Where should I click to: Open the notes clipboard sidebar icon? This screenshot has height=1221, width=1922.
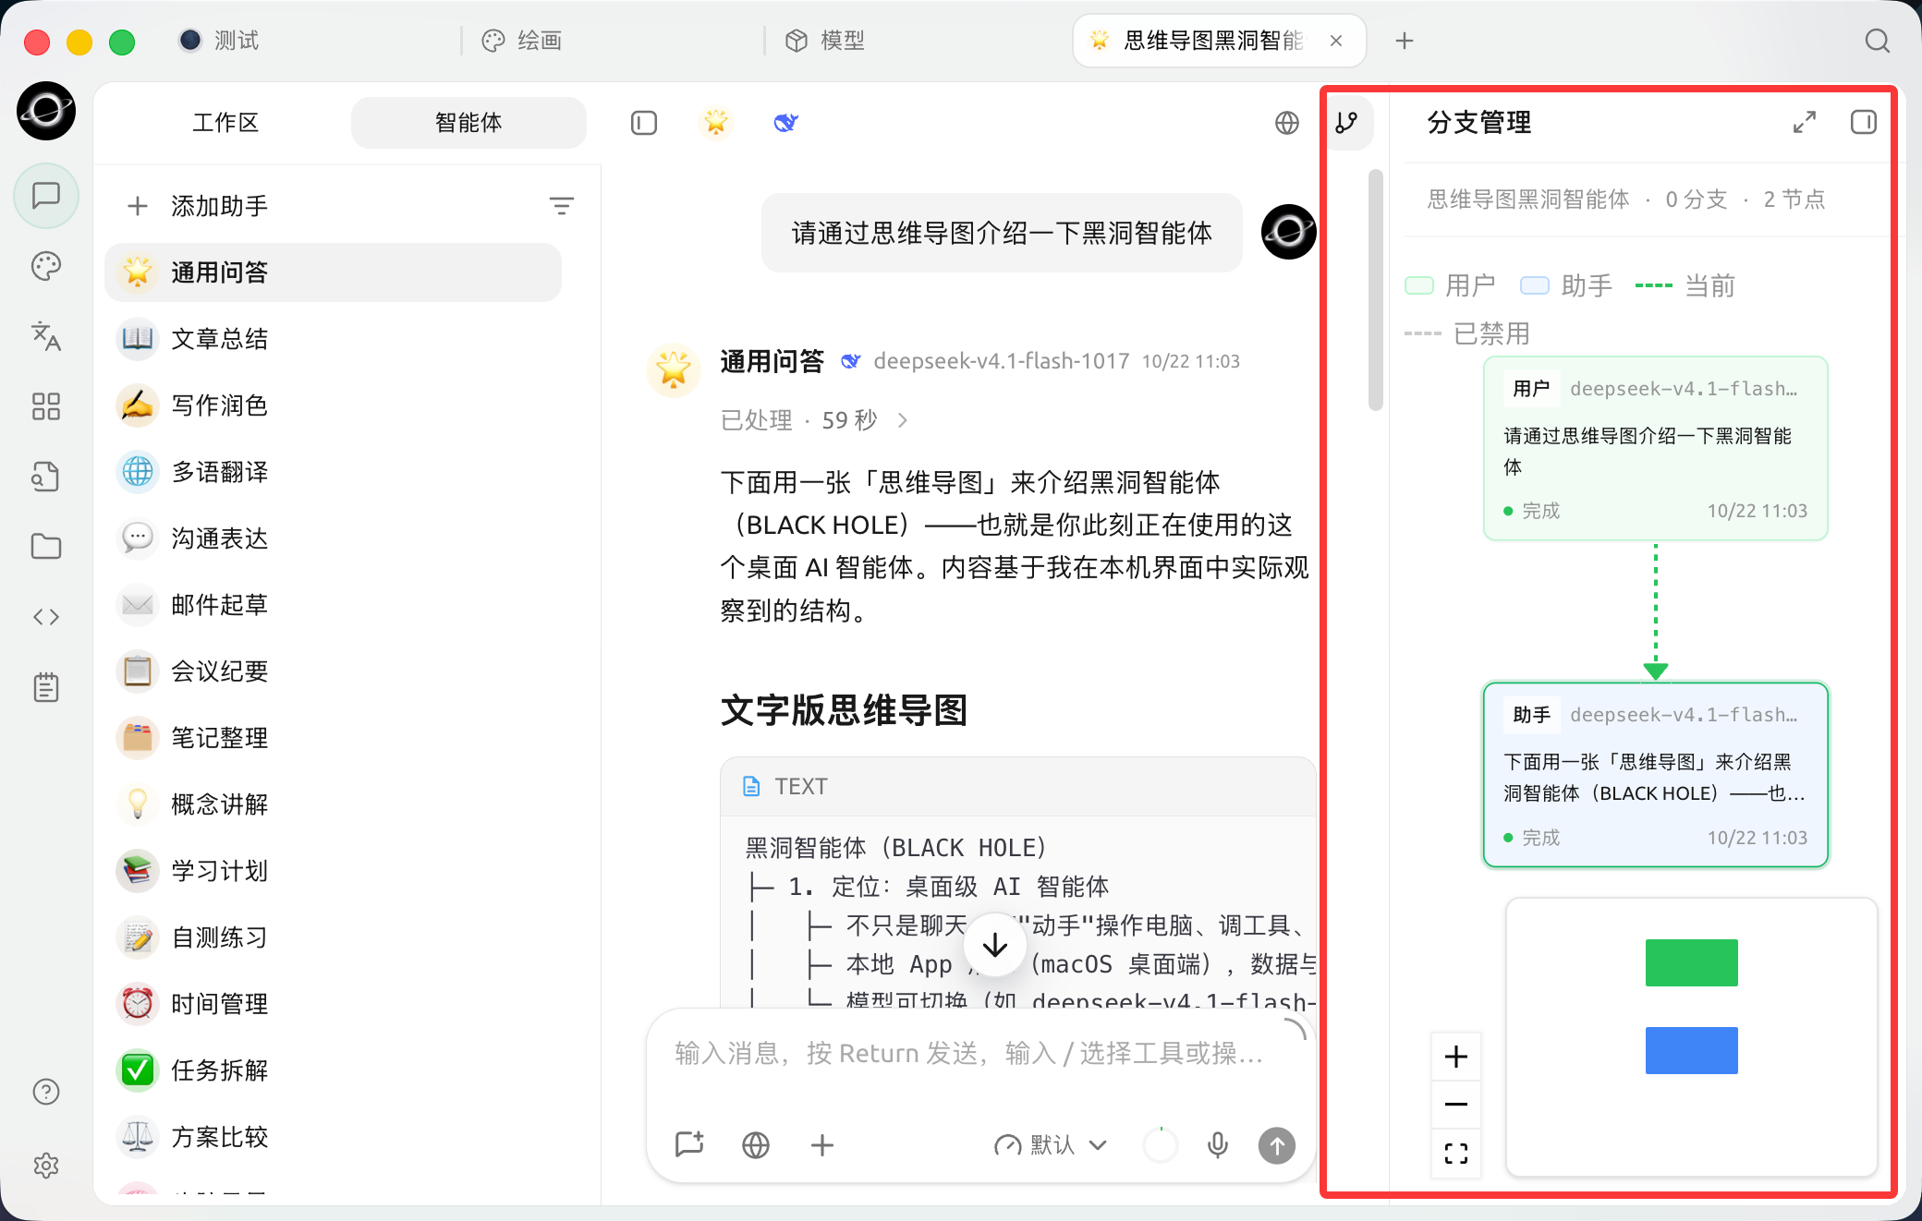coord(46,687)
